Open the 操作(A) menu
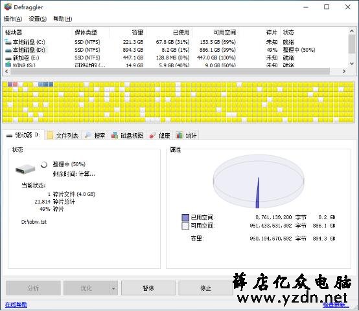The width and height of the screenshot is (359, 311). (x=13, y=19)
